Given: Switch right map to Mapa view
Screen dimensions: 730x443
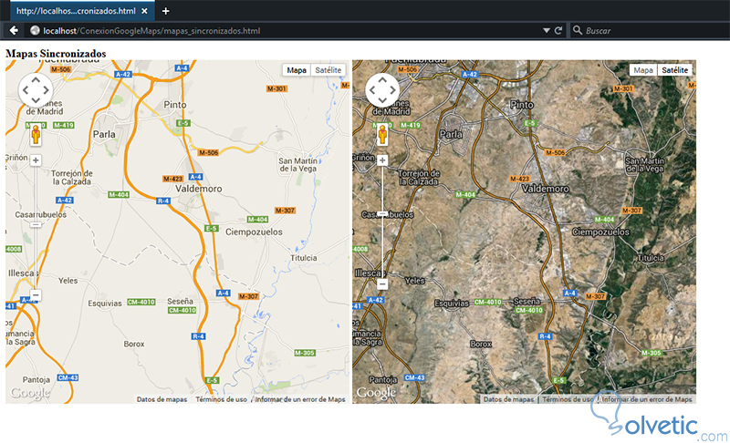Looking at the screenshot, I should click(x=643, y=70).
